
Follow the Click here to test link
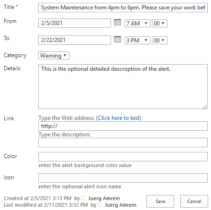click(x=119, y=118)
